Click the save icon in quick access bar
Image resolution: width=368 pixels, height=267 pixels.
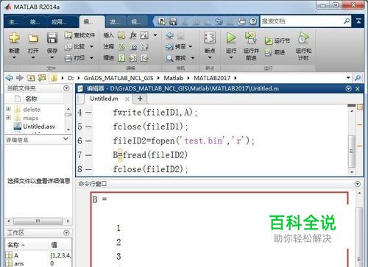click(173, 21)
